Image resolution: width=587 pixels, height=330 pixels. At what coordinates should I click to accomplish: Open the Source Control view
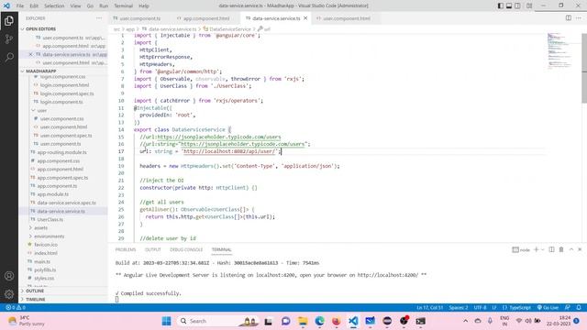point(9,38)
